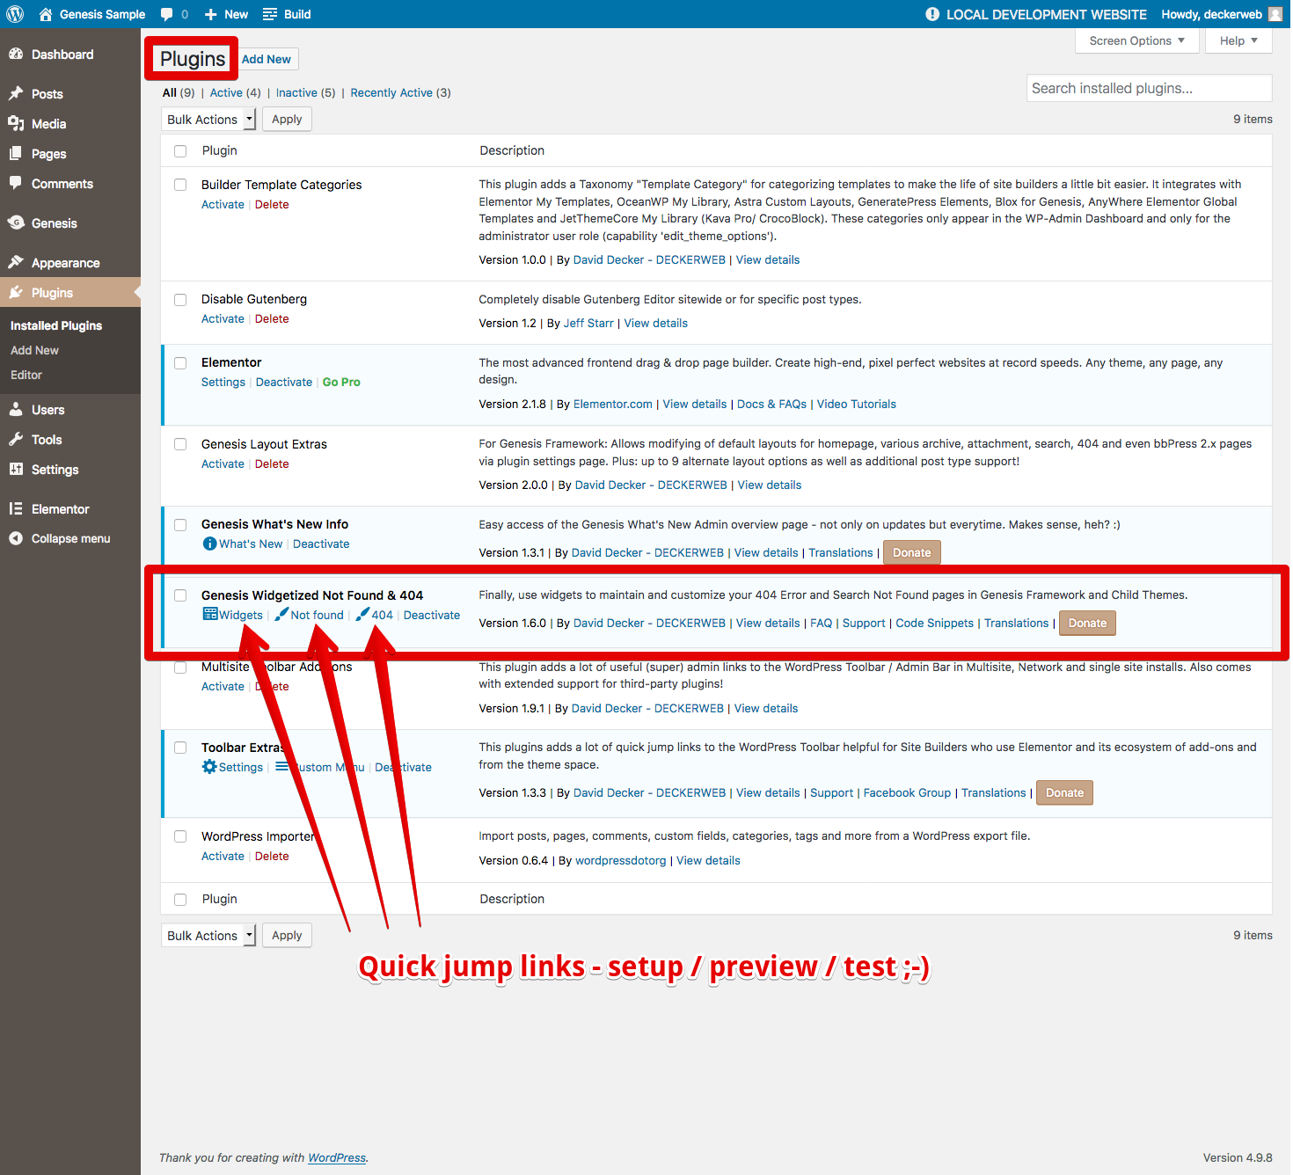The height and width of the screenshot is (1175, 1293).
Task: Open the top Bulk Actions dropdown
Action: click(208, 120)
